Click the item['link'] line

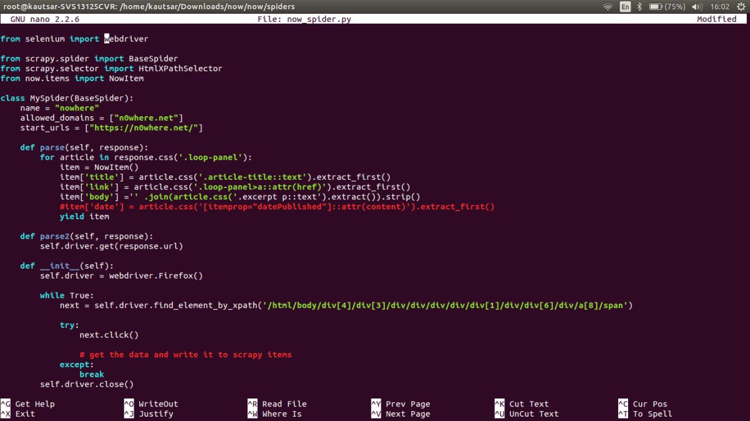[235, 187]
